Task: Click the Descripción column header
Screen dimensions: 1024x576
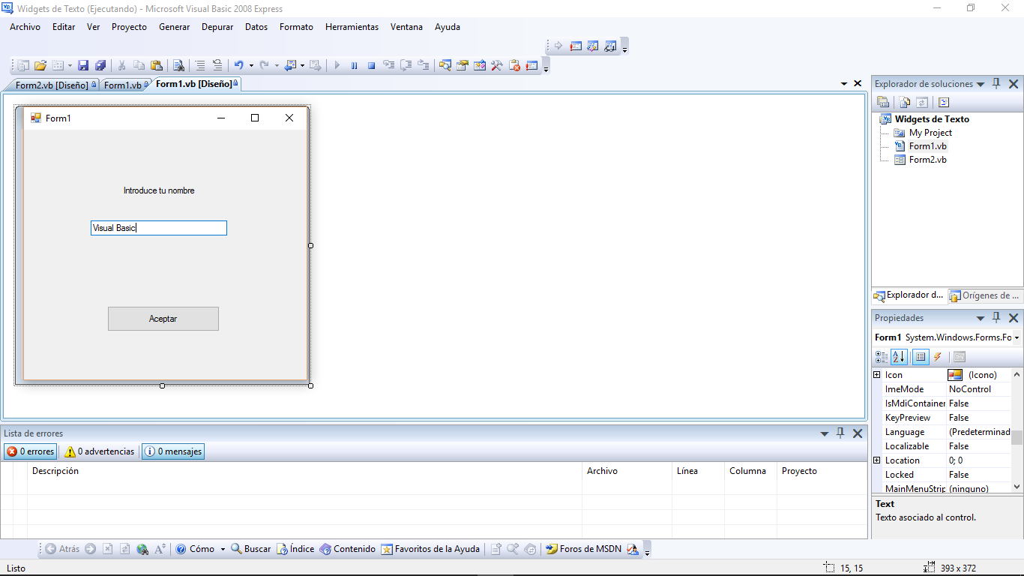Action: [304, 471]
